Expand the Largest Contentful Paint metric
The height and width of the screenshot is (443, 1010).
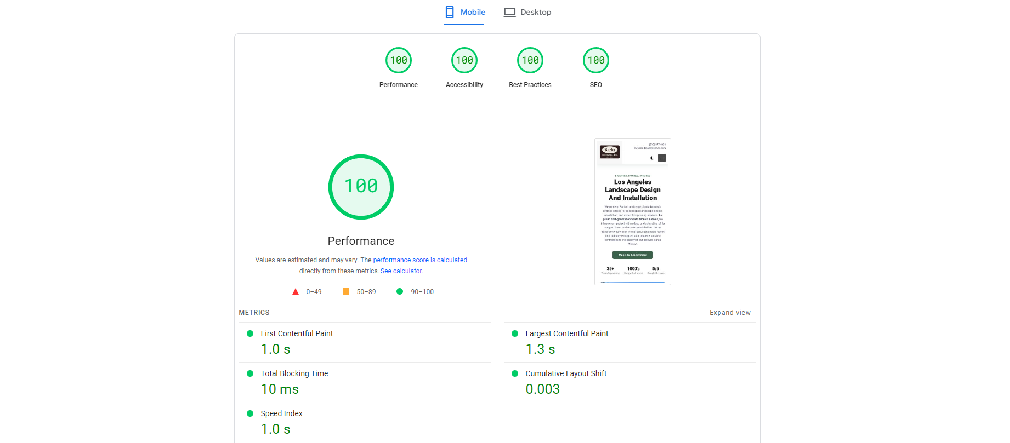coord(566,333)
